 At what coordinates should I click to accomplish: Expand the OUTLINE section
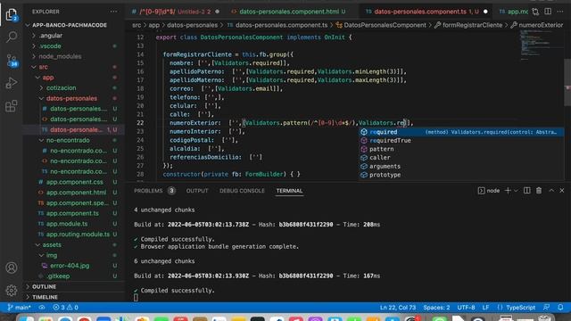click(x=44, y=287)
